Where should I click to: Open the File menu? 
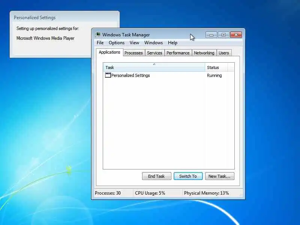100,43
